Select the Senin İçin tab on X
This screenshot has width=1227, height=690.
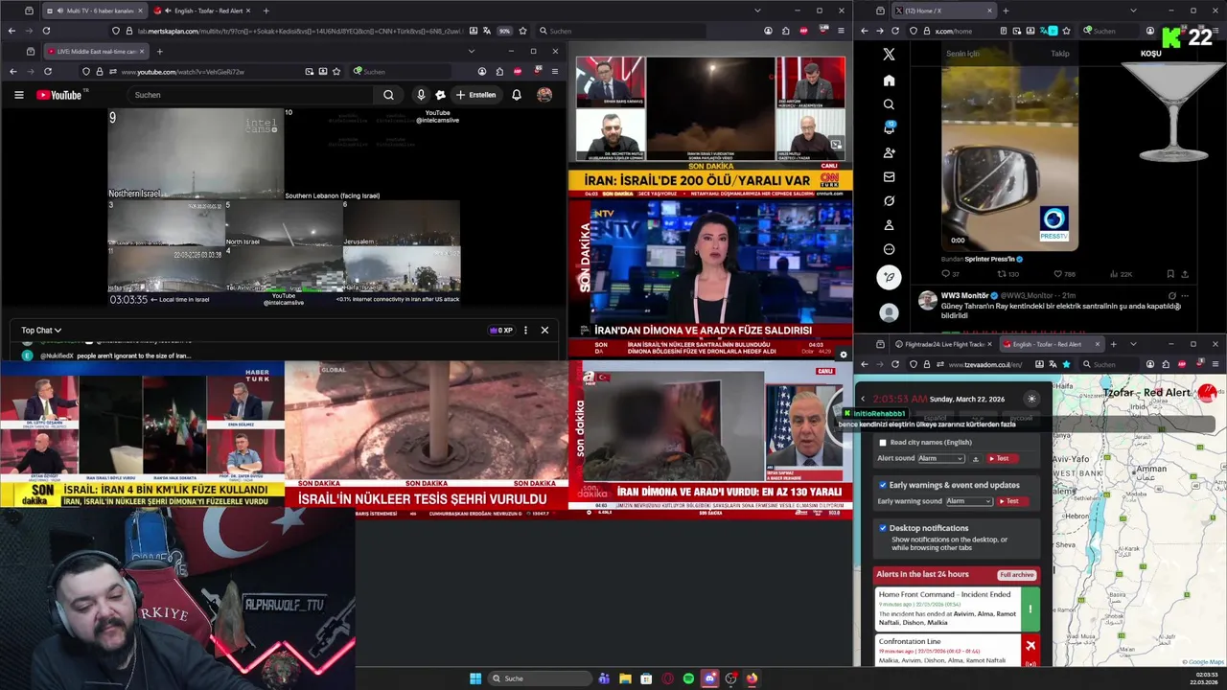(x=962, y=54)
